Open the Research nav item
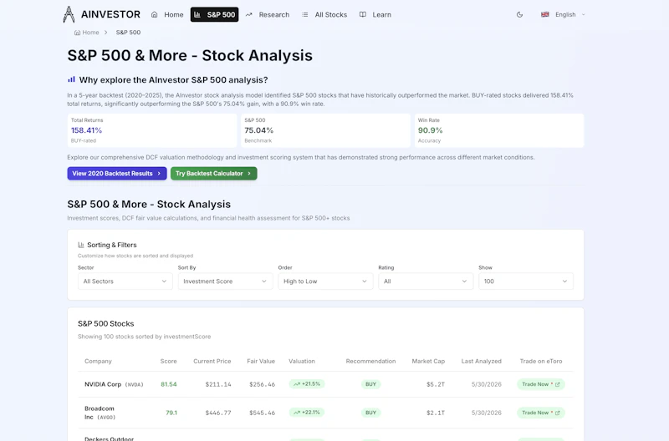This screenshot has height=441, width=669. click(x=268, y=14)
